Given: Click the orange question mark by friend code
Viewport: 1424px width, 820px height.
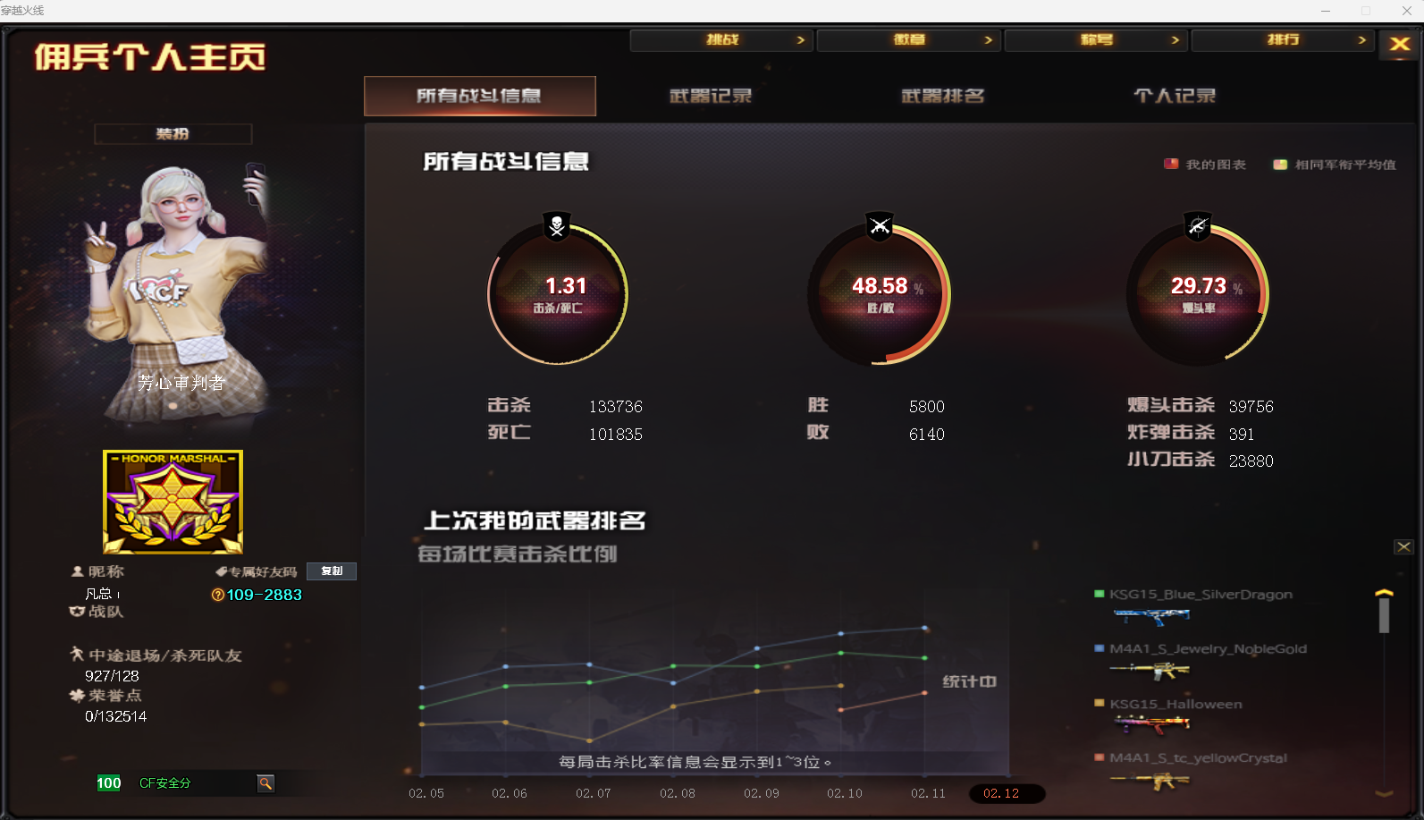Looking at the screenshot, I should (217, 596).
